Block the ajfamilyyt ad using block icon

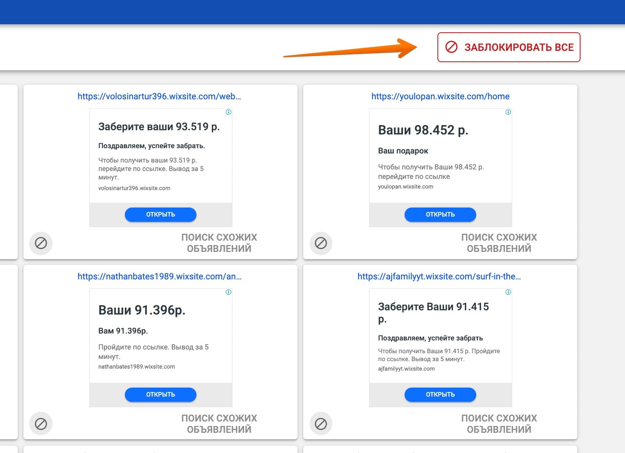pos(321,424)
